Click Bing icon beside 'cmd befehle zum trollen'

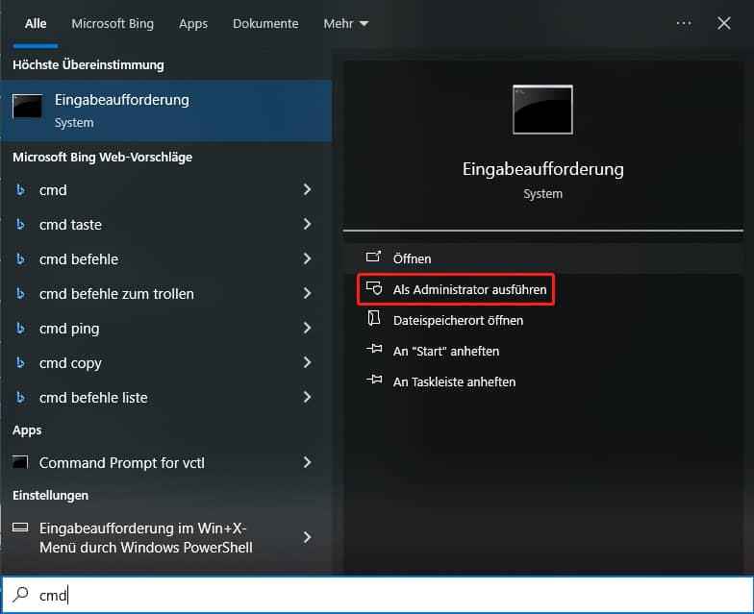[x=20, y=294]
